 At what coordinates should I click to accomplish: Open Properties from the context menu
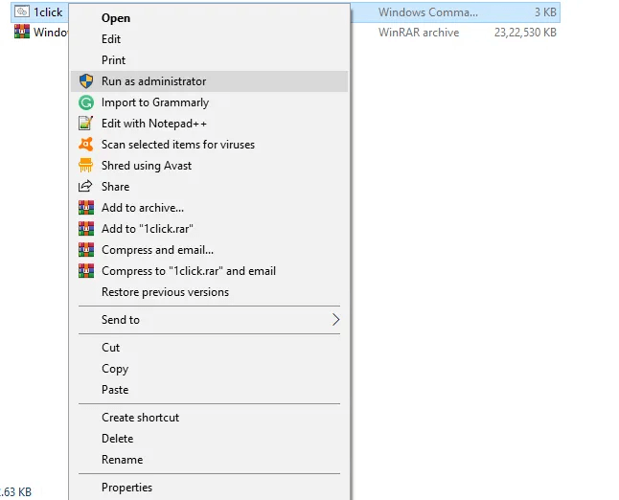pos(126,488)
